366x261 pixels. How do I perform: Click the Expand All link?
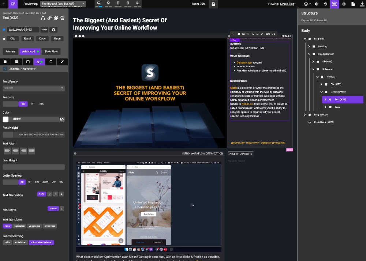coord(307,20)
